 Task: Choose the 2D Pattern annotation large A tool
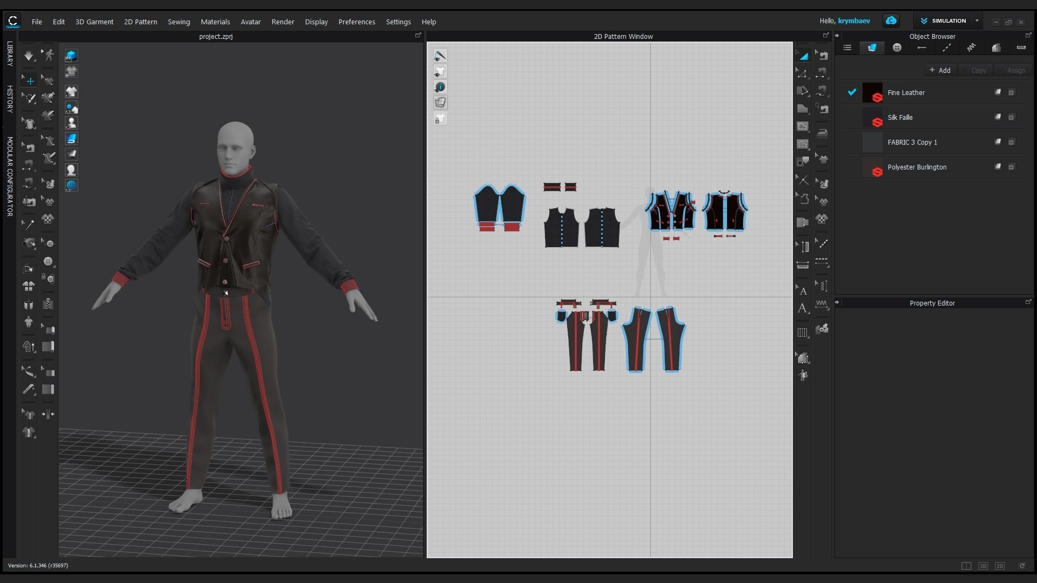click(803, 308)
